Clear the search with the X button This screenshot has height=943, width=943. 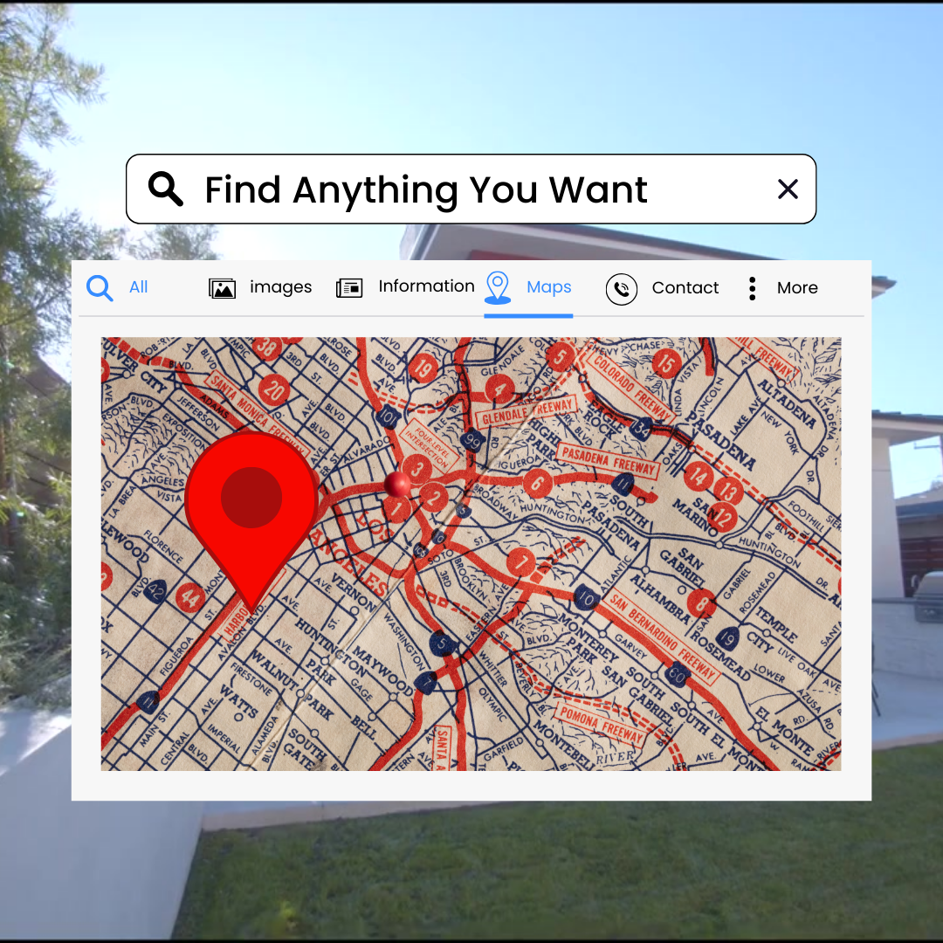[788, 189]
